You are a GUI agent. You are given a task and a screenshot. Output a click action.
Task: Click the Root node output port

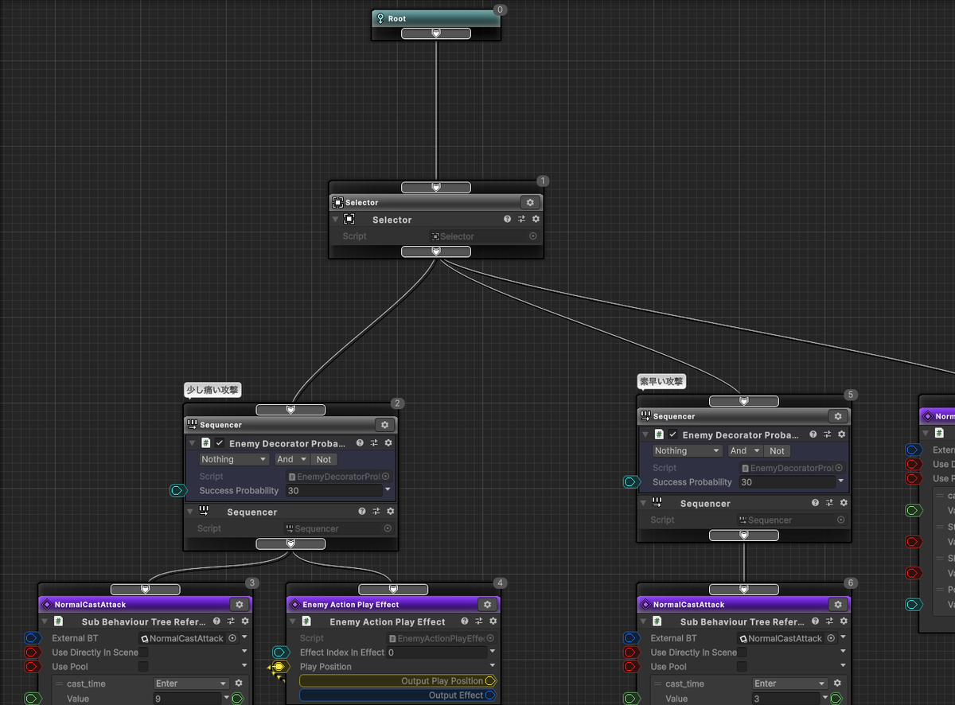click(436, 33)
